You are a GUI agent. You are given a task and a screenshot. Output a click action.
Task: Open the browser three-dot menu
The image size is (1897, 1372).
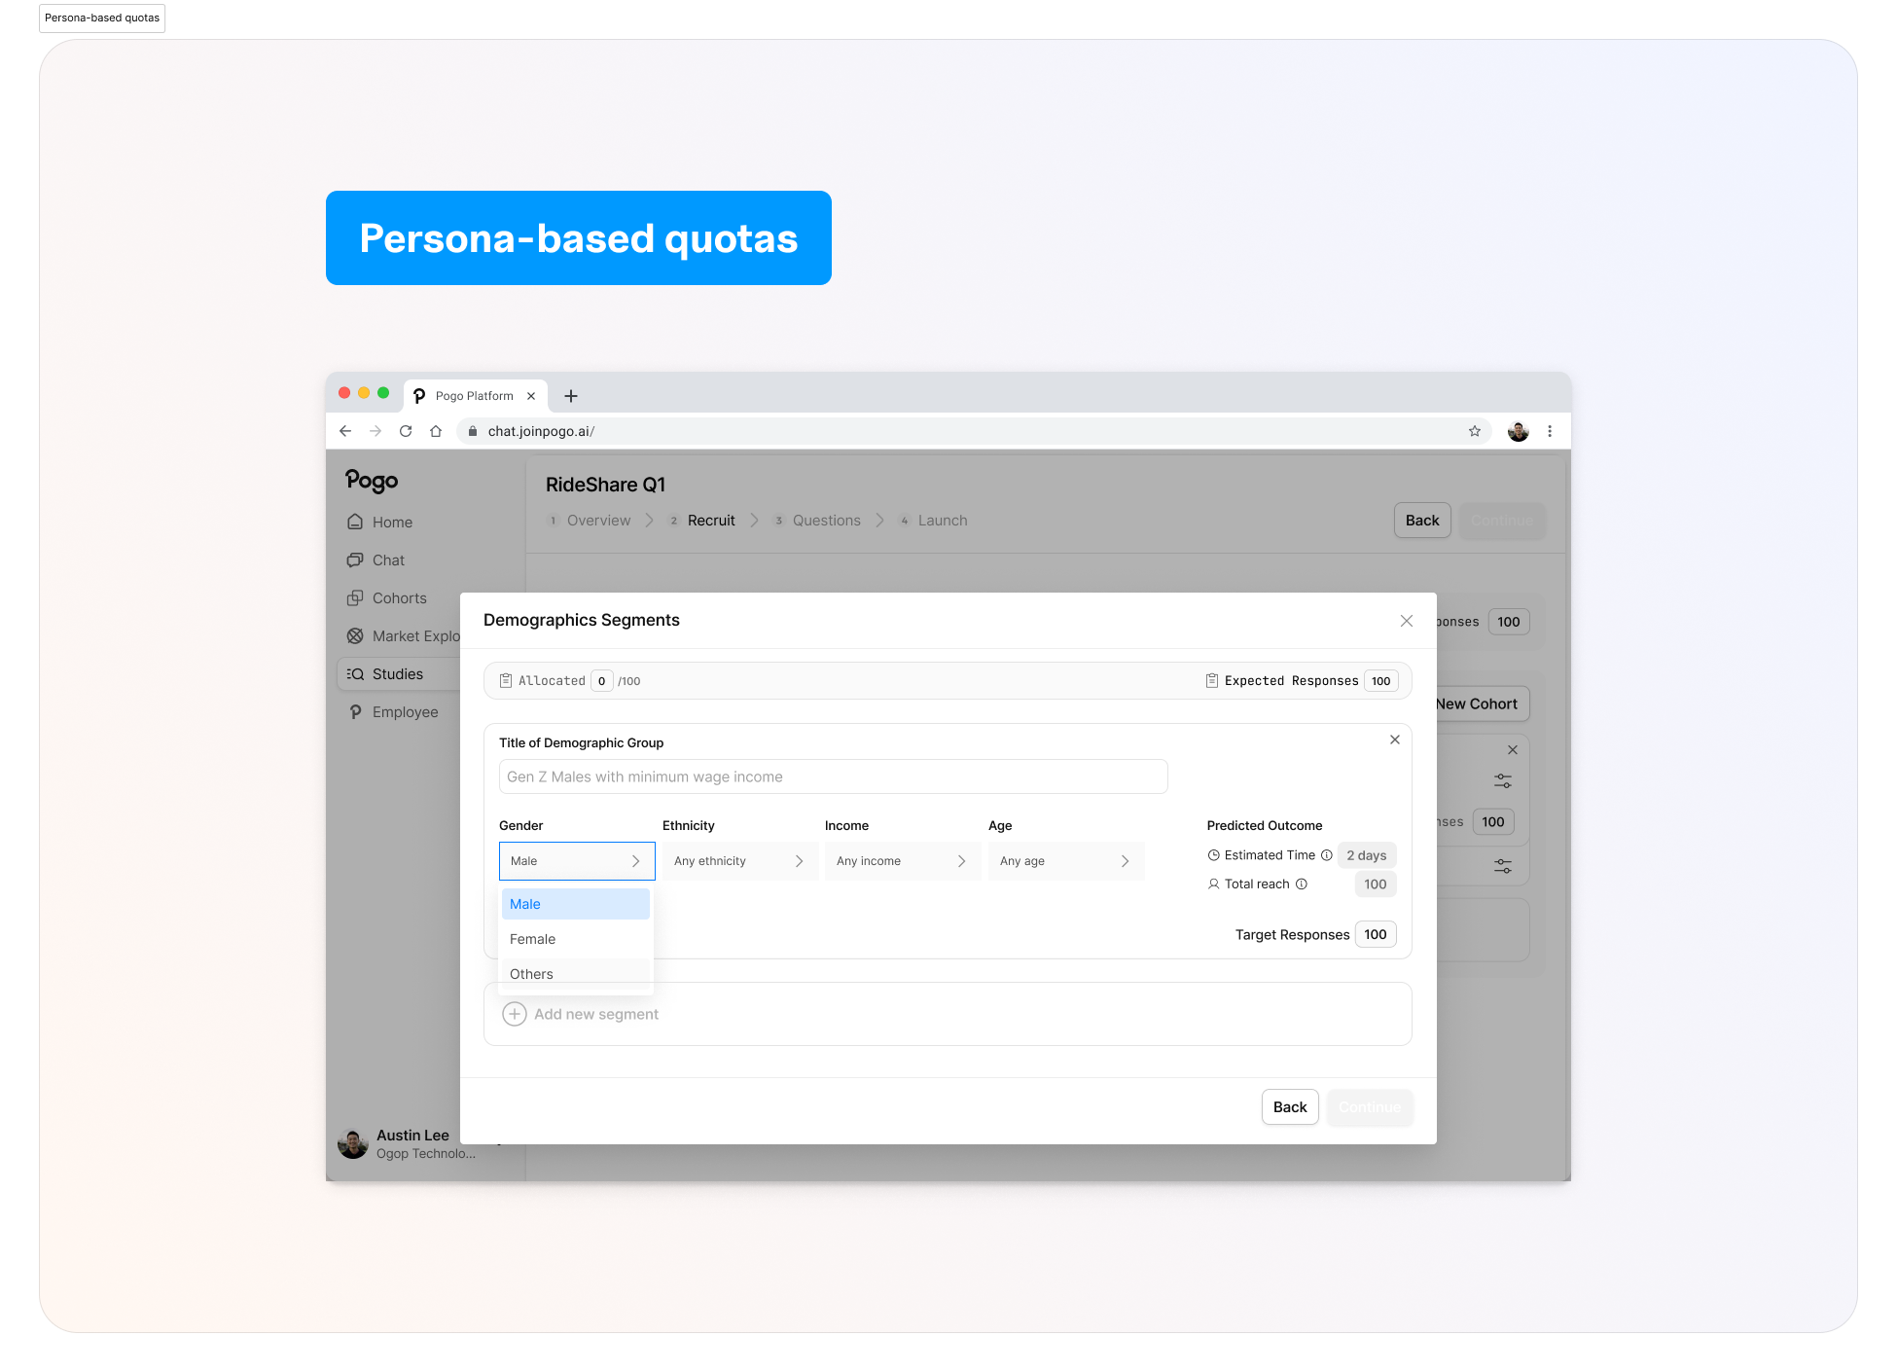[1550, 431]
